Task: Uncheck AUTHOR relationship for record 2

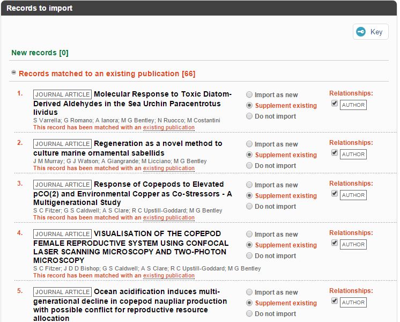Action: [335, 152]
